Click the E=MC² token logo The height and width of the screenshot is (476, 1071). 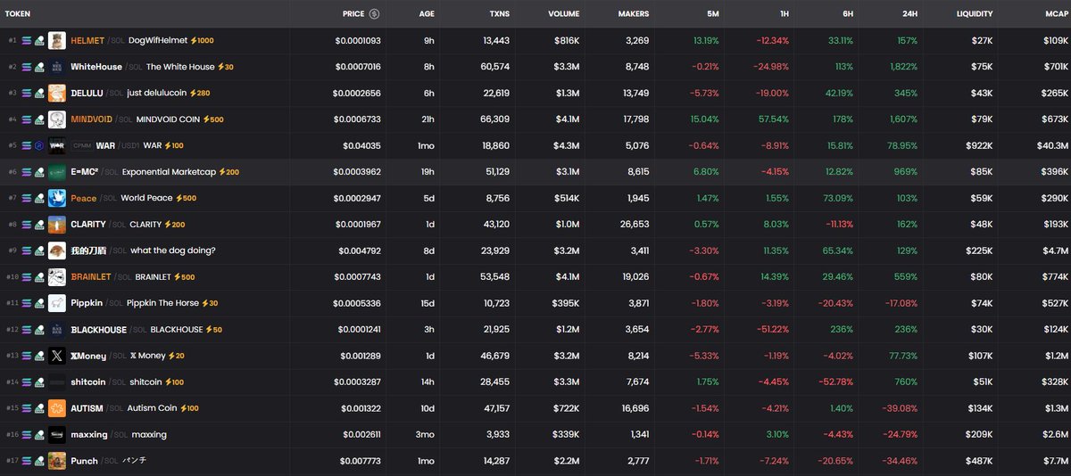56,172
